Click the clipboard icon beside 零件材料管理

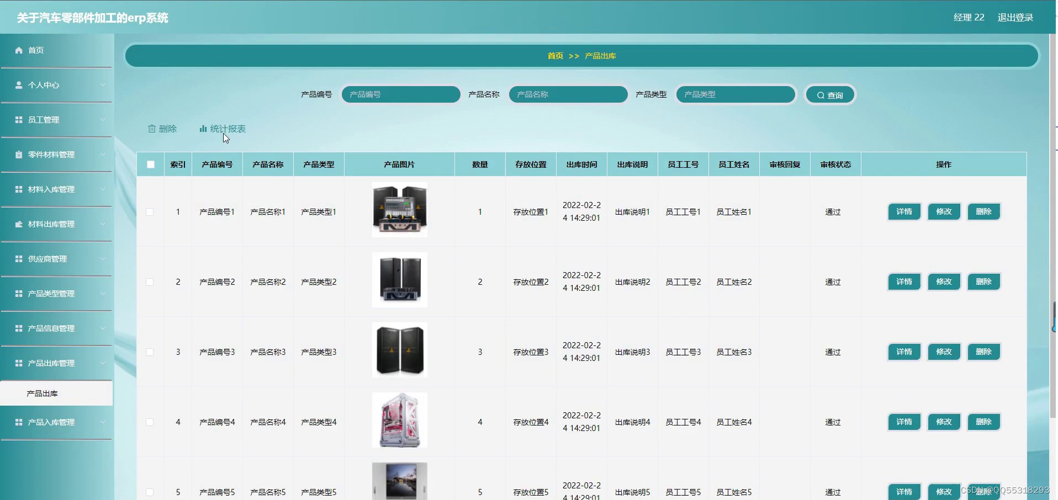[x=19, y=155]
